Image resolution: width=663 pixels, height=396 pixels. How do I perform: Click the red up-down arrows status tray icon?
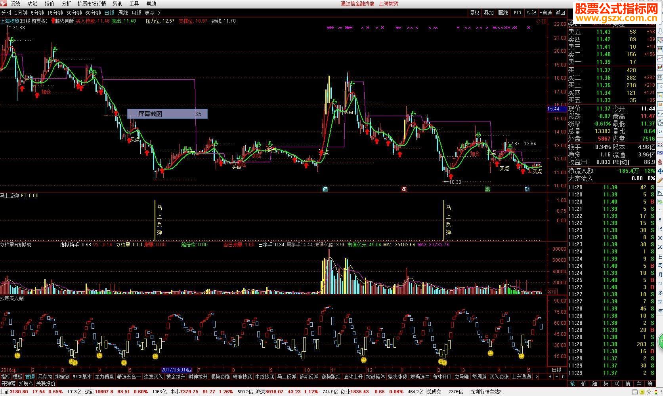pos(656,392)
